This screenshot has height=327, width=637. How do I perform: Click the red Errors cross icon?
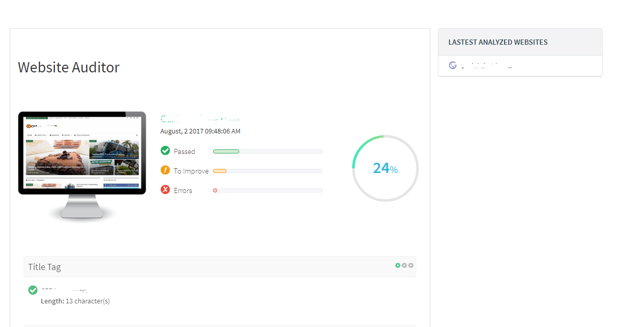click(x=165, y=189)
